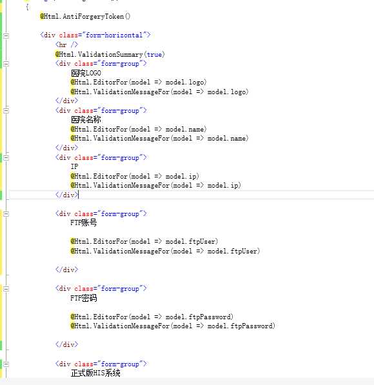Image resolution: width=374 pixels, height=385 pixels.
Task: Click the ValidationMessageFor model.ip line
Action: (x=156, y=185)
